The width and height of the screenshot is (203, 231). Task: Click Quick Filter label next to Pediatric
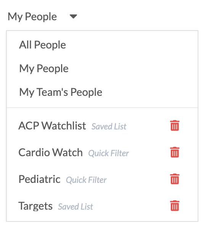86,180
